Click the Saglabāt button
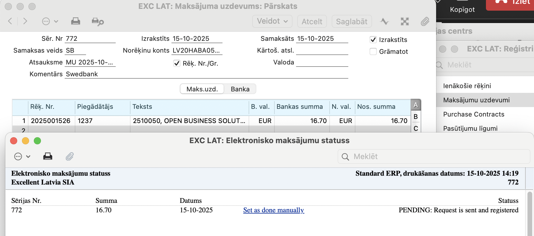534x236 pixels. (352, 21)
